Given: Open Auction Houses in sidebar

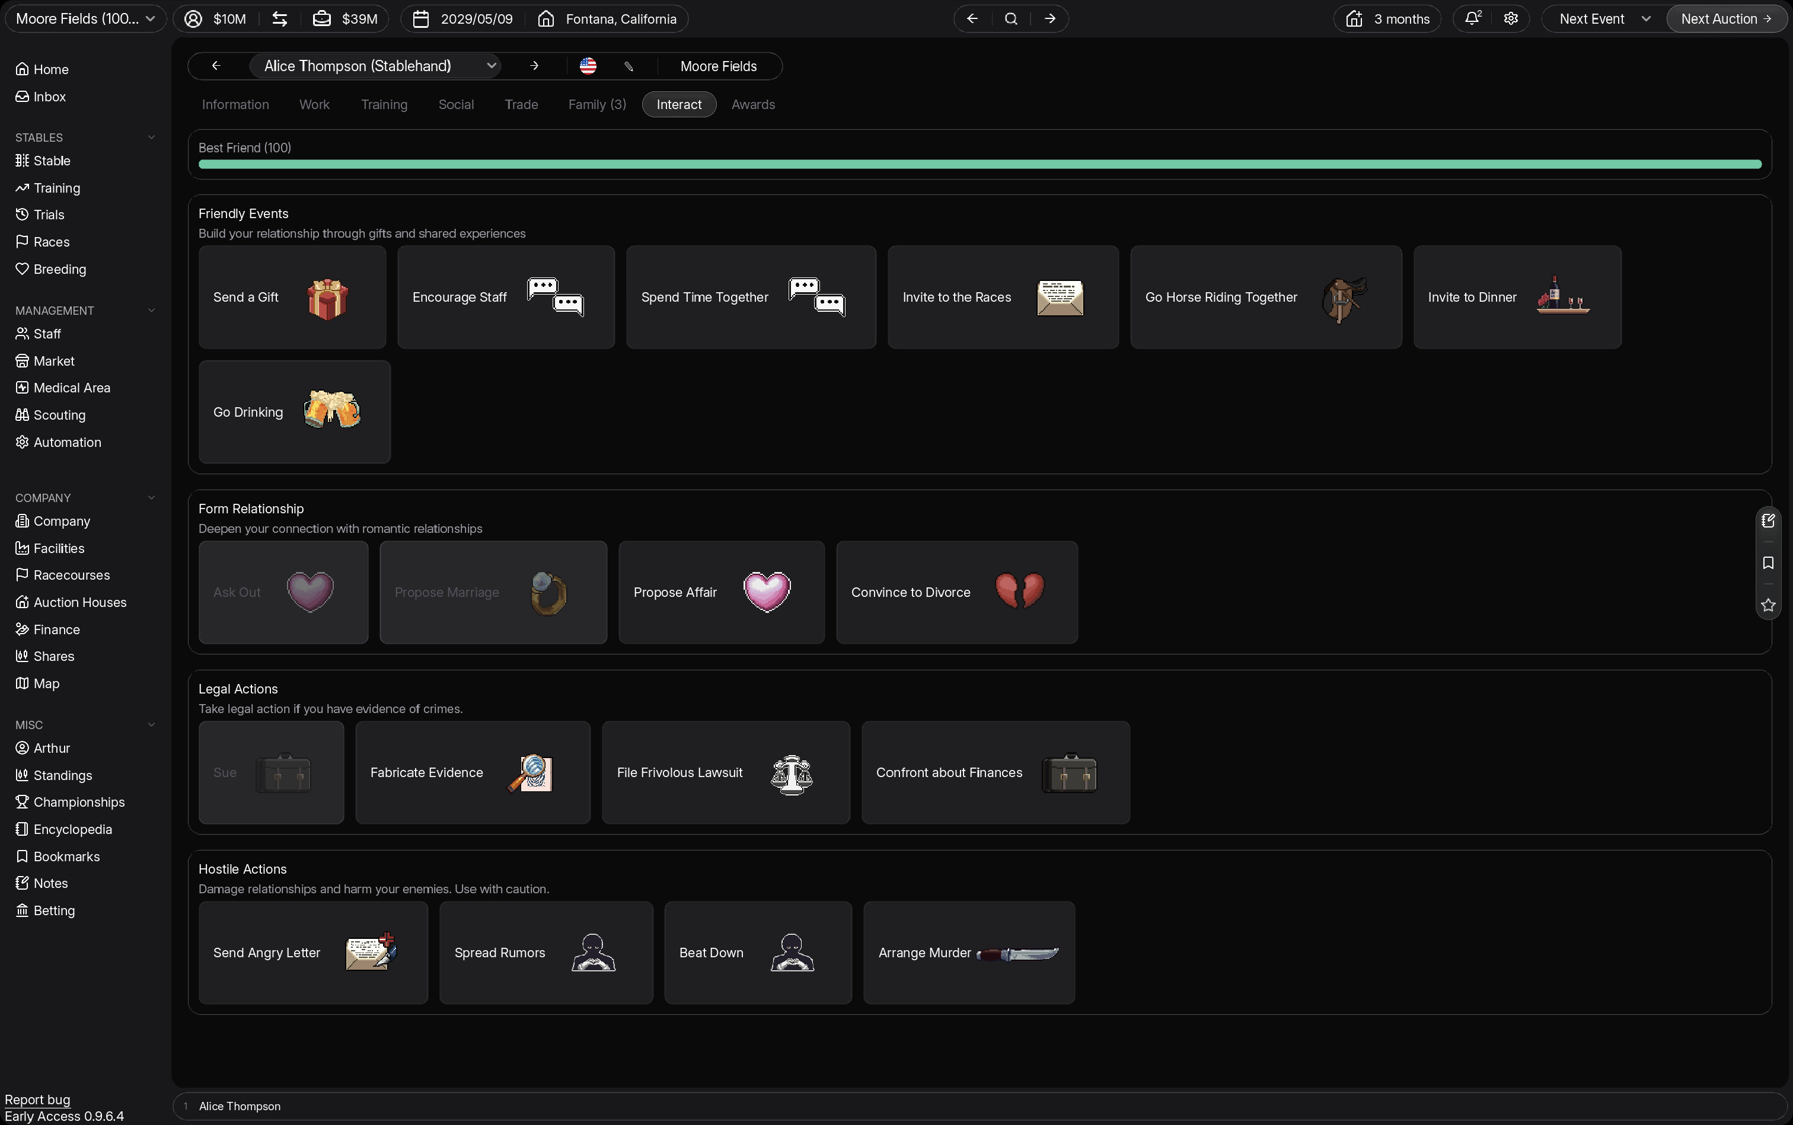Looking at the screenshot, I should tap(72, 602).
